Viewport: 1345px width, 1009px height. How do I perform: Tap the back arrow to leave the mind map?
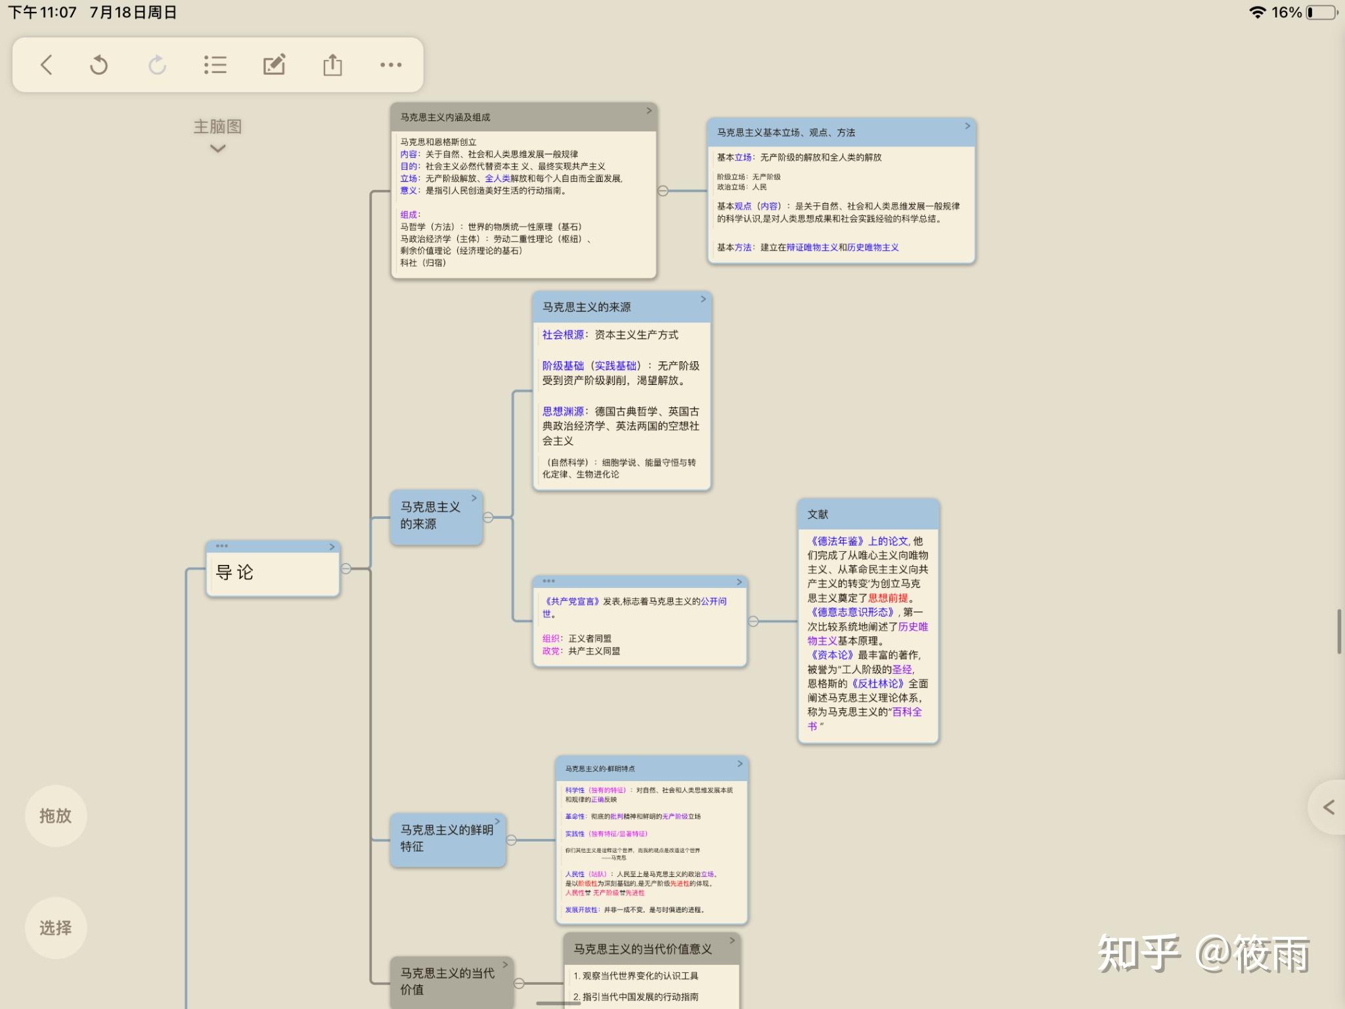pos(46,64)
